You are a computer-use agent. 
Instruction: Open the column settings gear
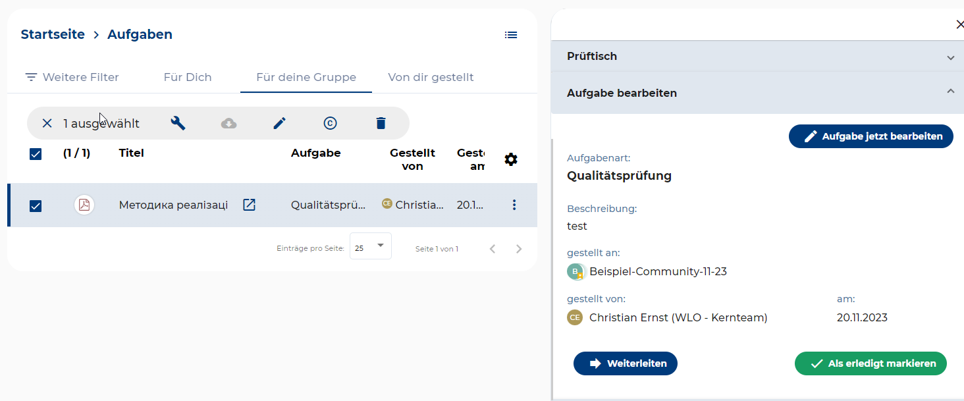pos(511,159)
